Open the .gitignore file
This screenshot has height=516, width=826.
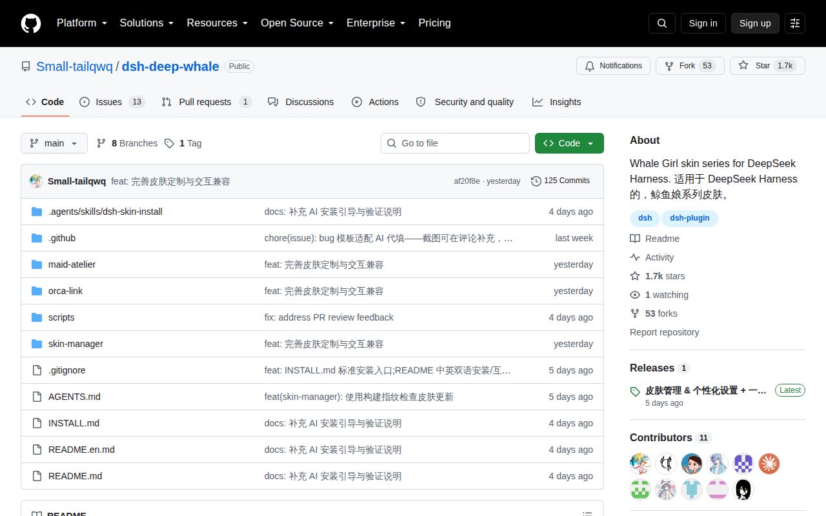click(x=66, y=370)
